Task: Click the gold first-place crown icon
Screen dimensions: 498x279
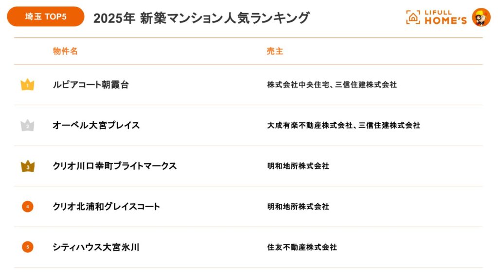Action: [27, 85]
